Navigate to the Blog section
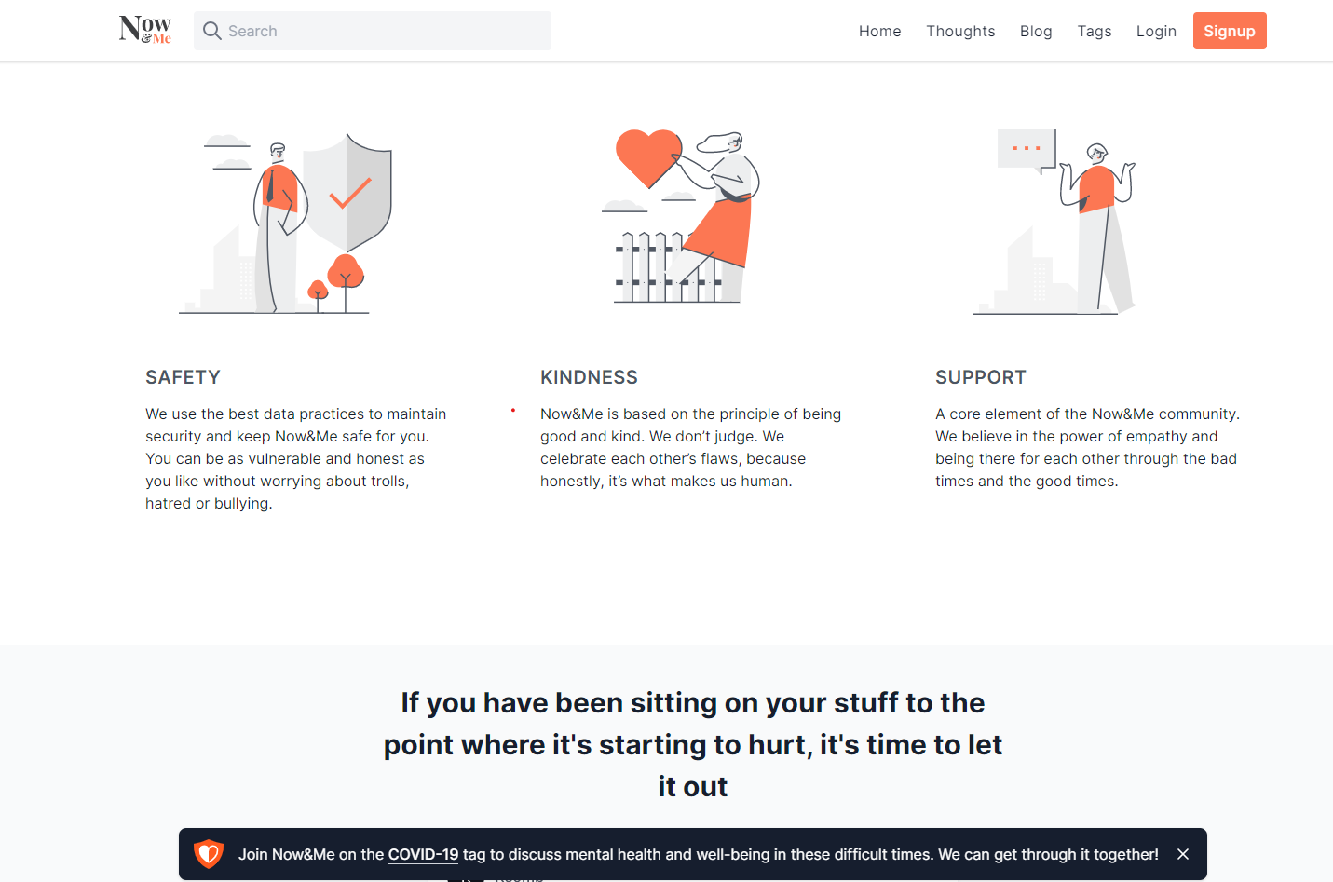1333x882 pixels. [x=1036, y=31]
